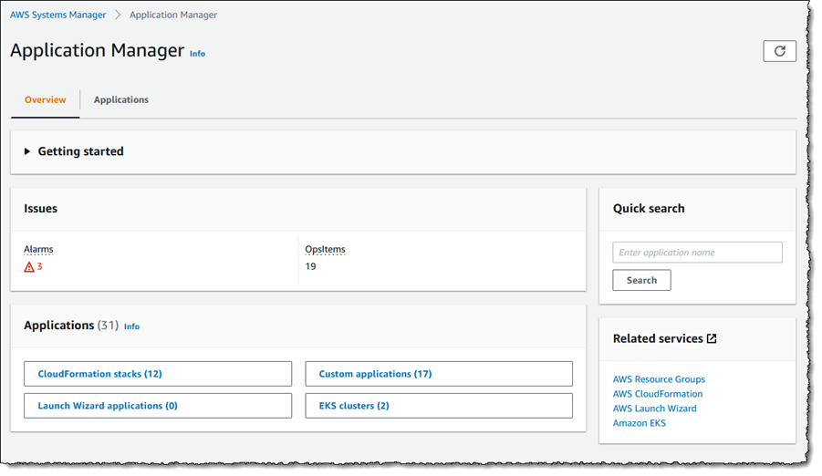This screenshot has width=822, height=476.
Task: Click the Search button
Action: [x=641, y=280]
